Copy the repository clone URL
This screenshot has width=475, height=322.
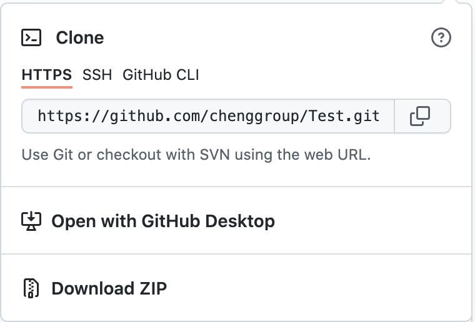pyautogui.click(x=420, y=116)
